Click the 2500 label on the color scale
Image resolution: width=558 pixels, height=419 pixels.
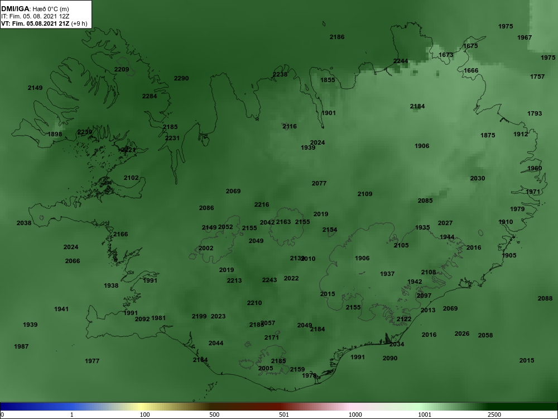coord(494,415)
